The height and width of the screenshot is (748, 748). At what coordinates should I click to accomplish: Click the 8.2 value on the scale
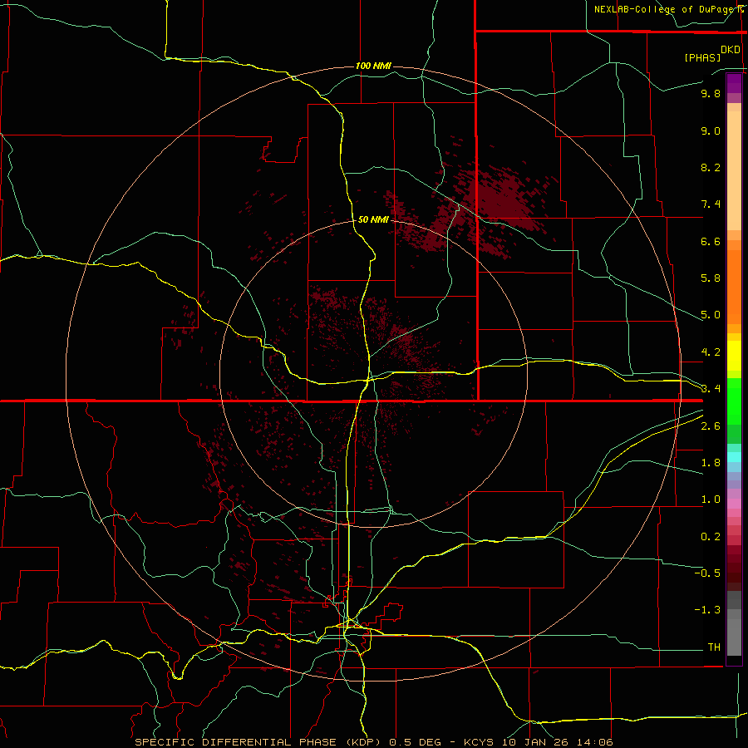click(711, 167)
